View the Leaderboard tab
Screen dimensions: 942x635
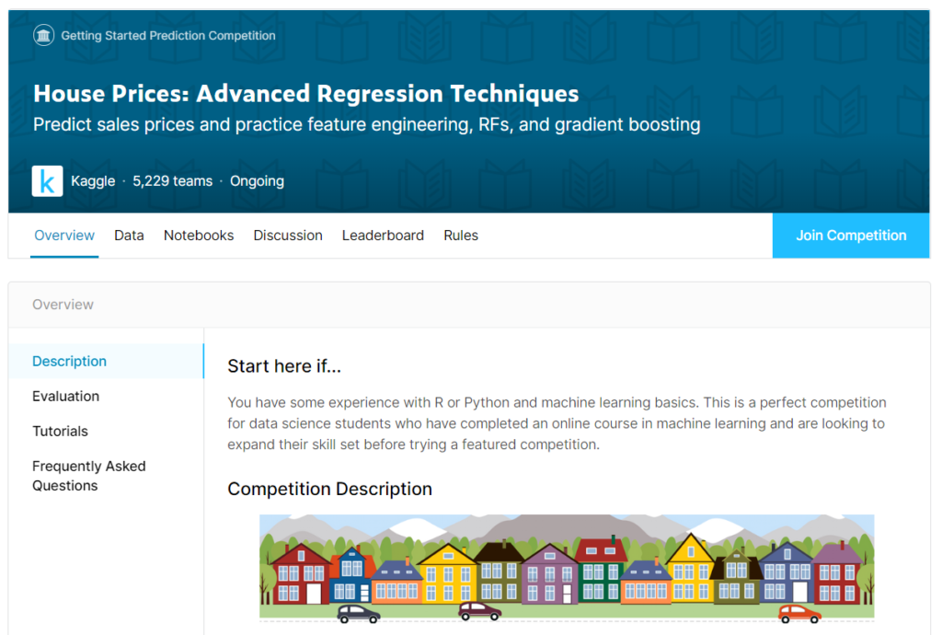pyautogui.click(x=384, y=236)
